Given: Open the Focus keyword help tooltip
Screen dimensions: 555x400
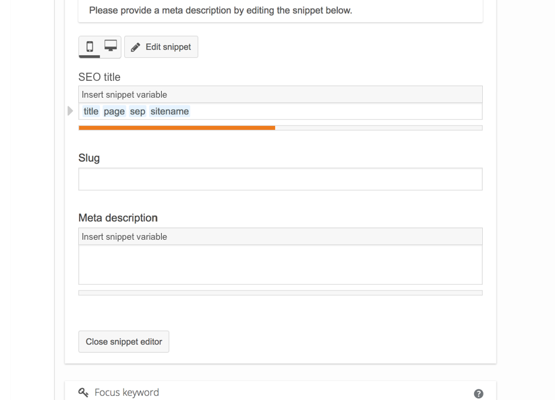Looking at the screenshot, I should pyautogui.click(x=478, y=393).
